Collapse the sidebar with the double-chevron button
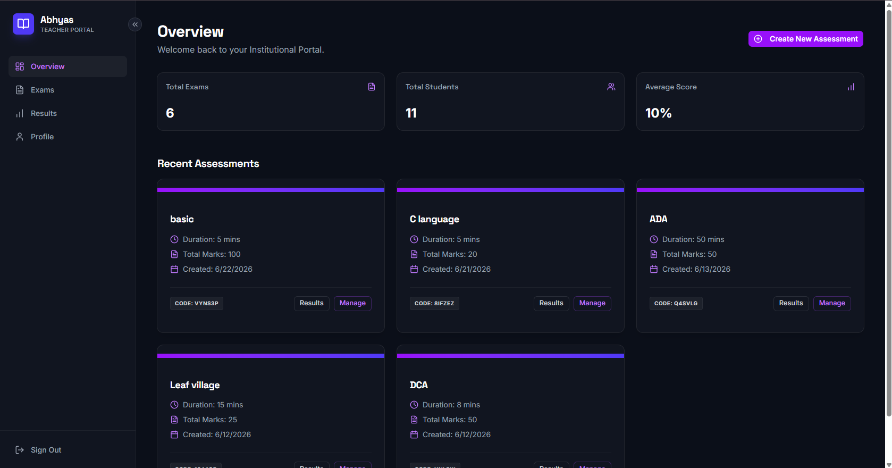The image size is (892, 468). [135, 24]
